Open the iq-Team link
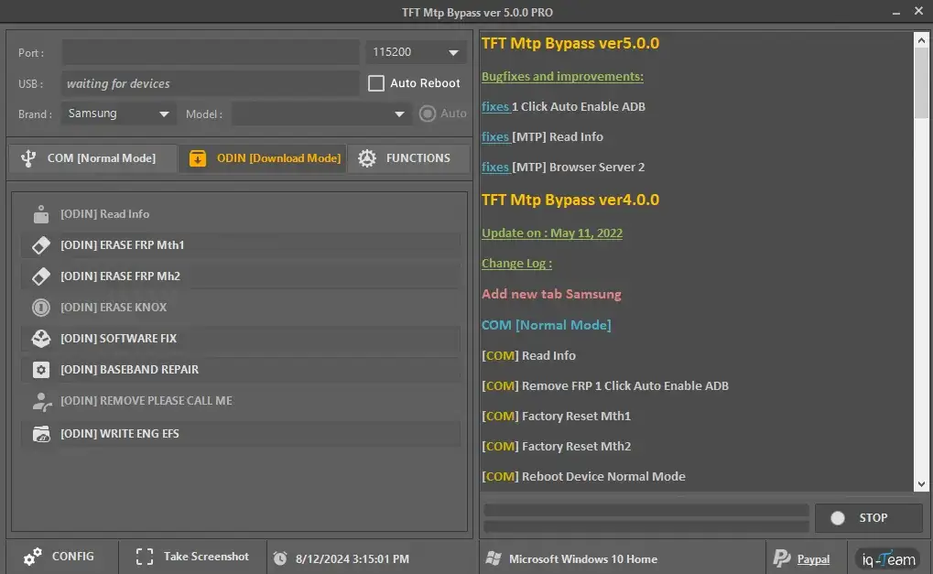The height and width of the screenshot is (574, 933). 887,558
